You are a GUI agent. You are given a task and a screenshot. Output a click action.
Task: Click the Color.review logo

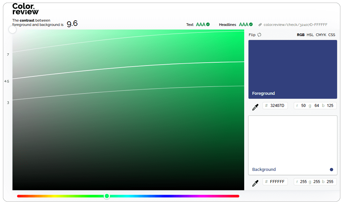coord(25,9)
